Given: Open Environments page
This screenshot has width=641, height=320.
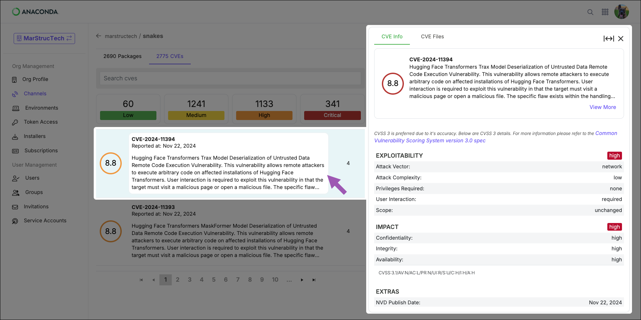Looking at the screenshot, I should tap(42, 108).
